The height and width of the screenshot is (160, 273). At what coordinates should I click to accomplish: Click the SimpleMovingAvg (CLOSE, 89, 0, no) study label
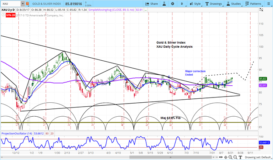(112, 10)
